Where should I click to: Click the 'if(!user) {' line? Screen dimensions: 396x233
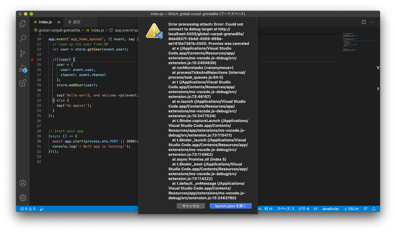(64, 60)
